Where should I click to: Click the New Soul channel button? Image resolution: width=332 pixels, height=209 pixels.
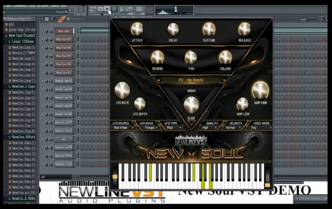(63, 31)
